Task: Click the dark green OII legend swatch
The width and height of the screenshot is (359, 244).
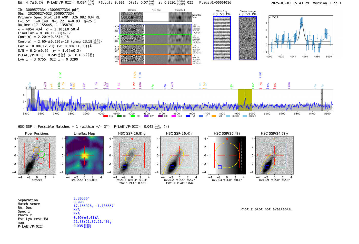Action: tap(119, 116)
